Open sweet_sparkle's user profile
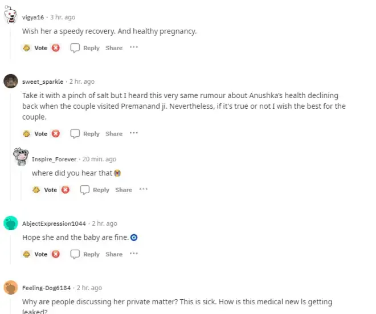 tap(43, 81)
